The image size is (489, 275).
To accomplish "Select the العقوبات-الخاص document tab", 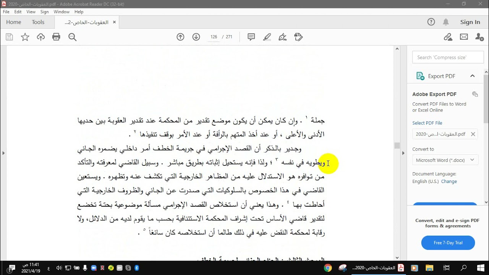I will click(87, 22).
